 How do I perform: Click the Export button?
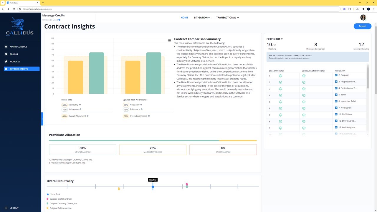362,26
